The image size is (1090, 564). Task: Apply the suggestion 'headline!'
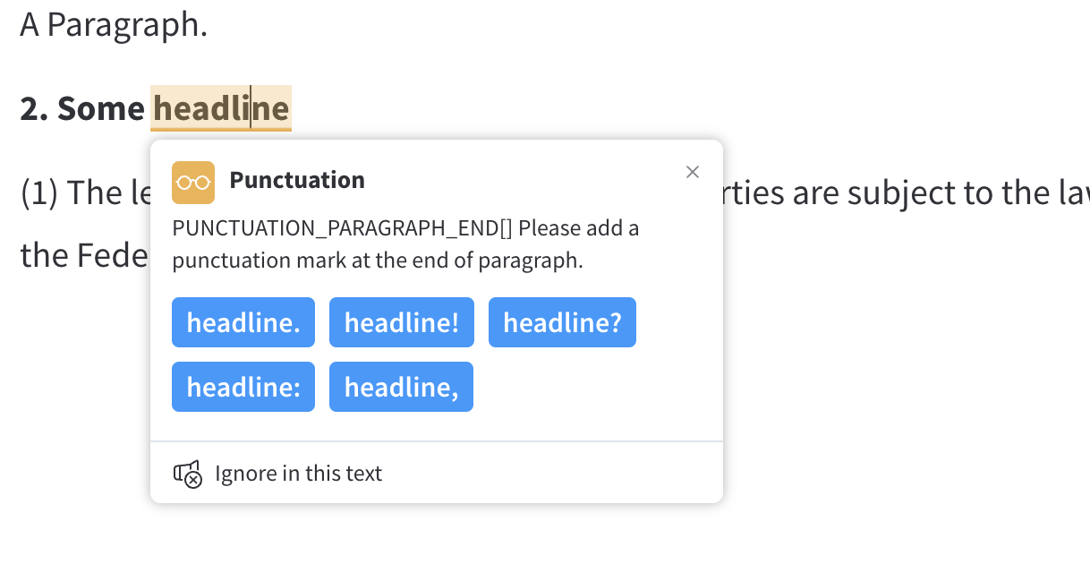point(401,322)
